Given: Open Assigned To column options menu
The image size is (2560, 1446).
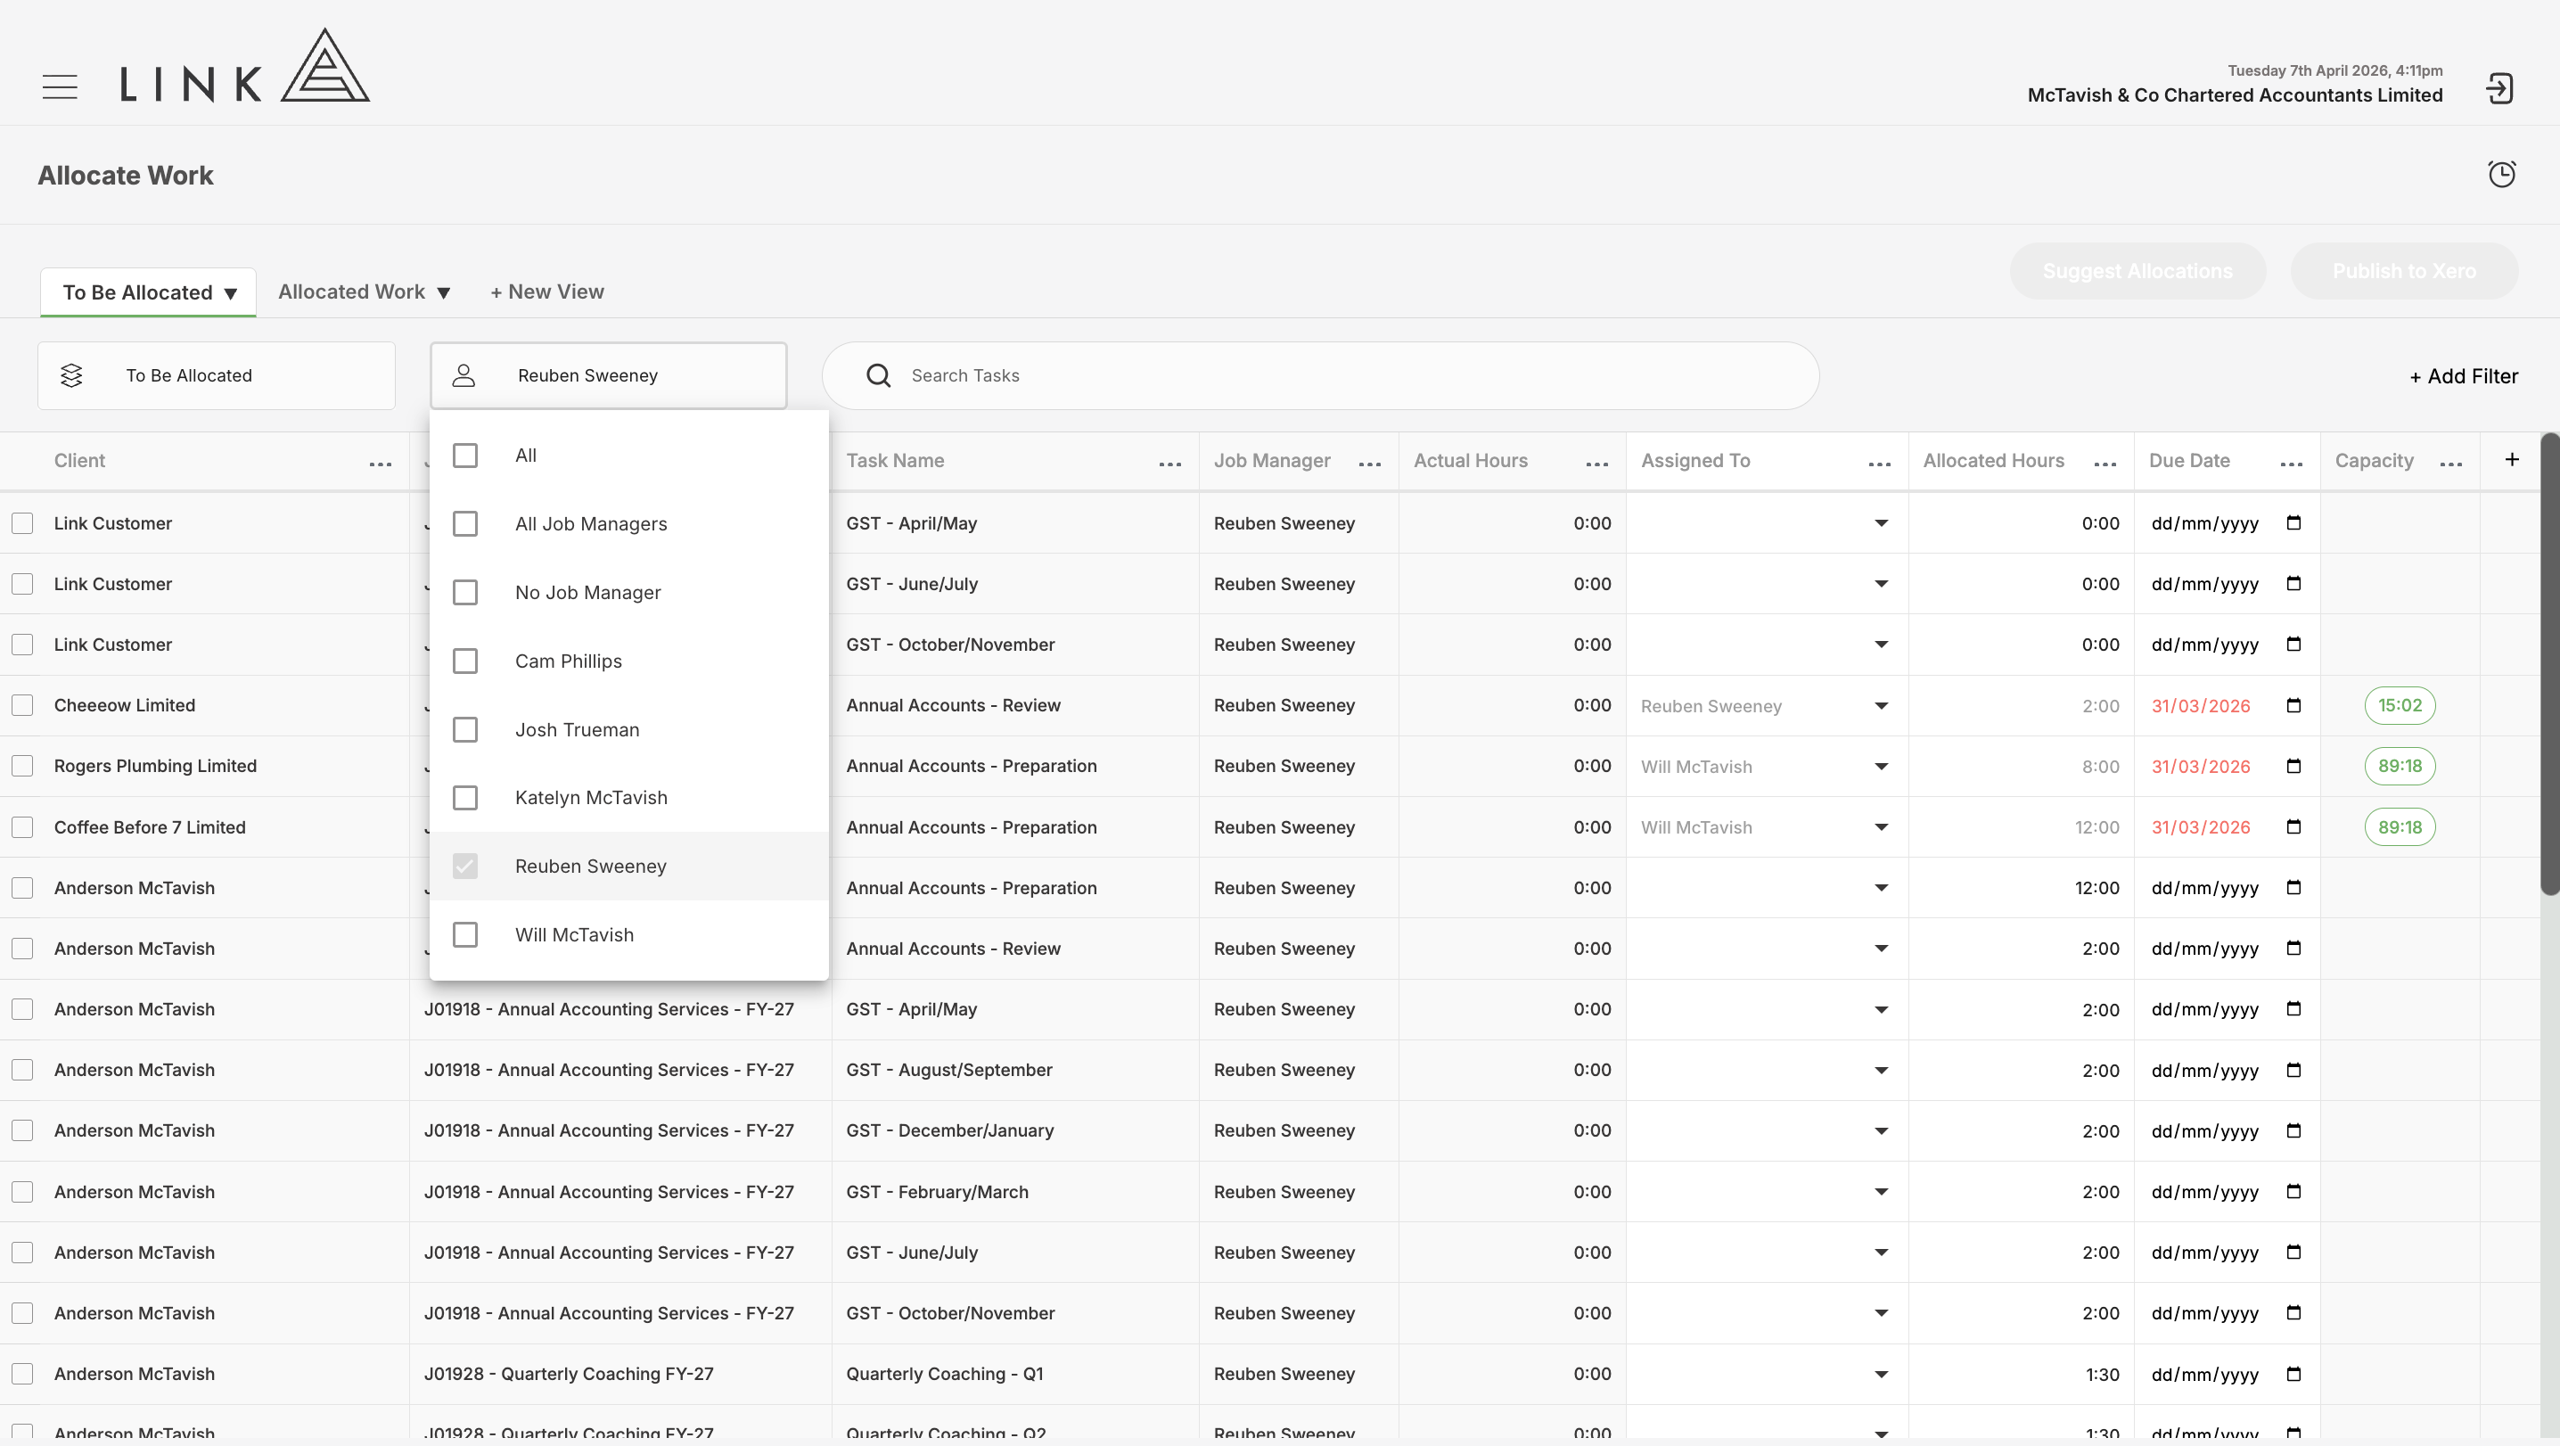Looking at the screenshot, I should coord(1879,463).
